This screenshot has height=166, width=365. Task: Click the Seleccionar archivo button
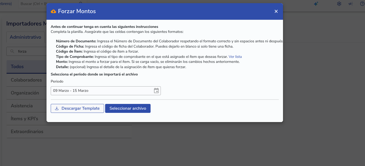click(128, 108)
